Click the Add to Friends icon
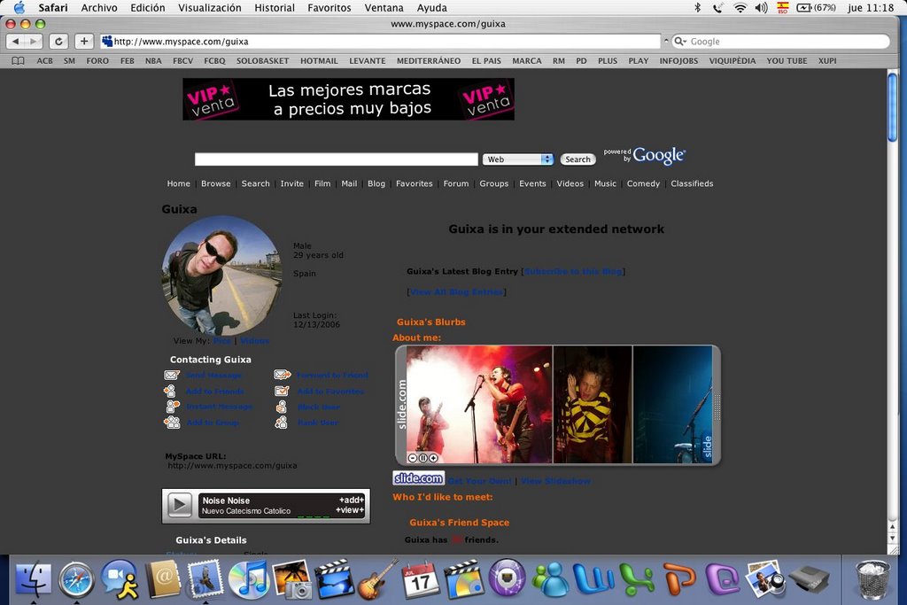This screenshot has width=907, height=605. tap(170, 391)
